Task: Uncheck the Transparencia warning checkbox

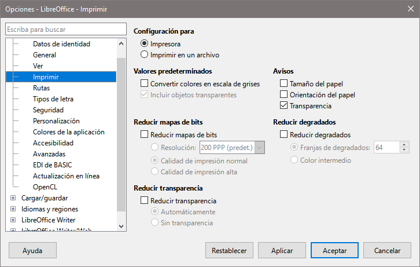Action: coord(283,105)
